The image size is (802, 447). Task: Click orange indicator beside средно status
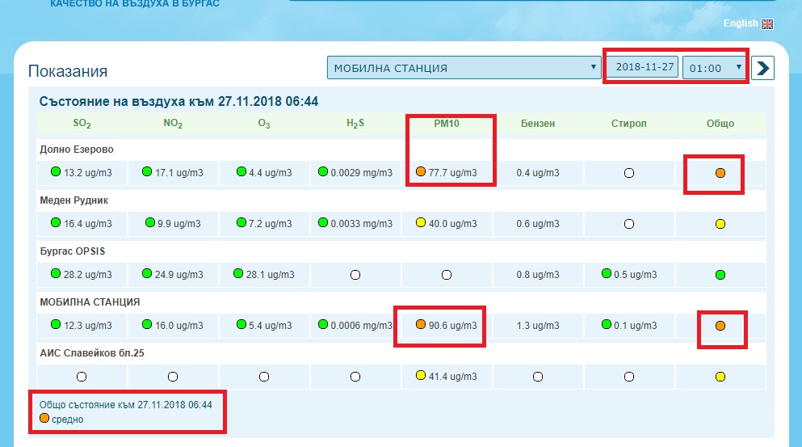click(44, 419)
